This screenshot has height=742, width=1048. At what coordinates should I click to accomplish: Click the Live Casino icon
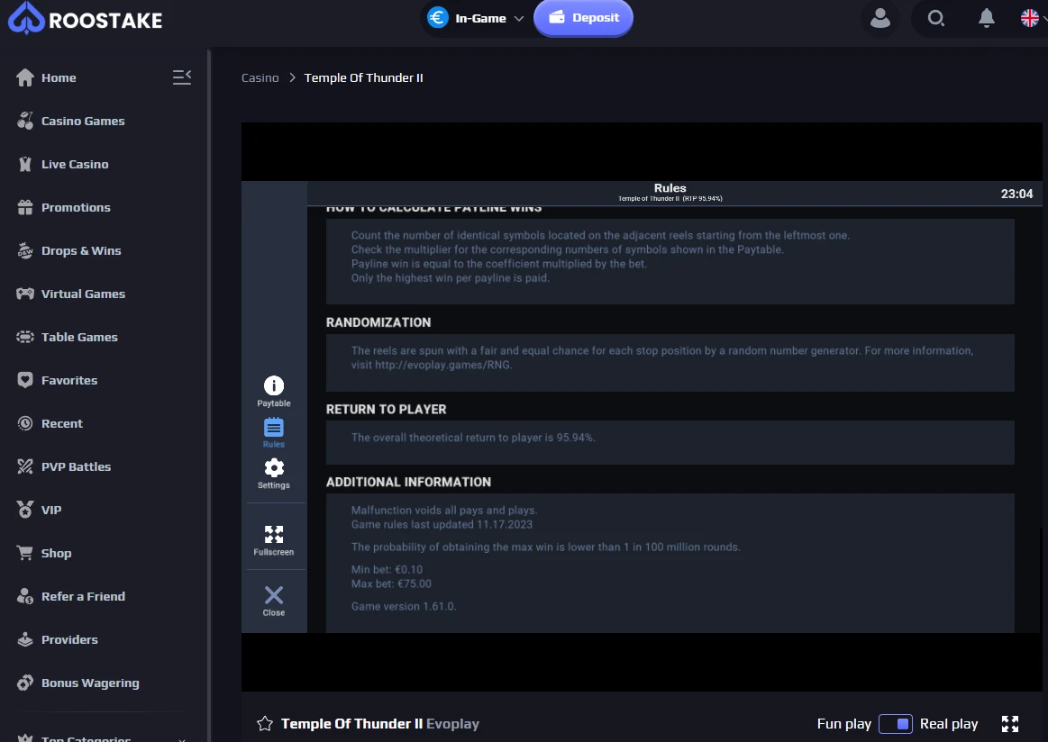point(24,164)
